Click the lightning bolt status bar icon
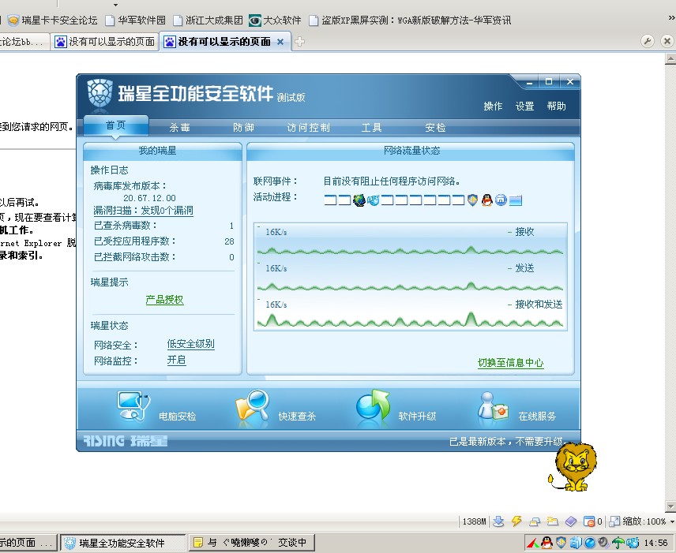 (516, 521)
